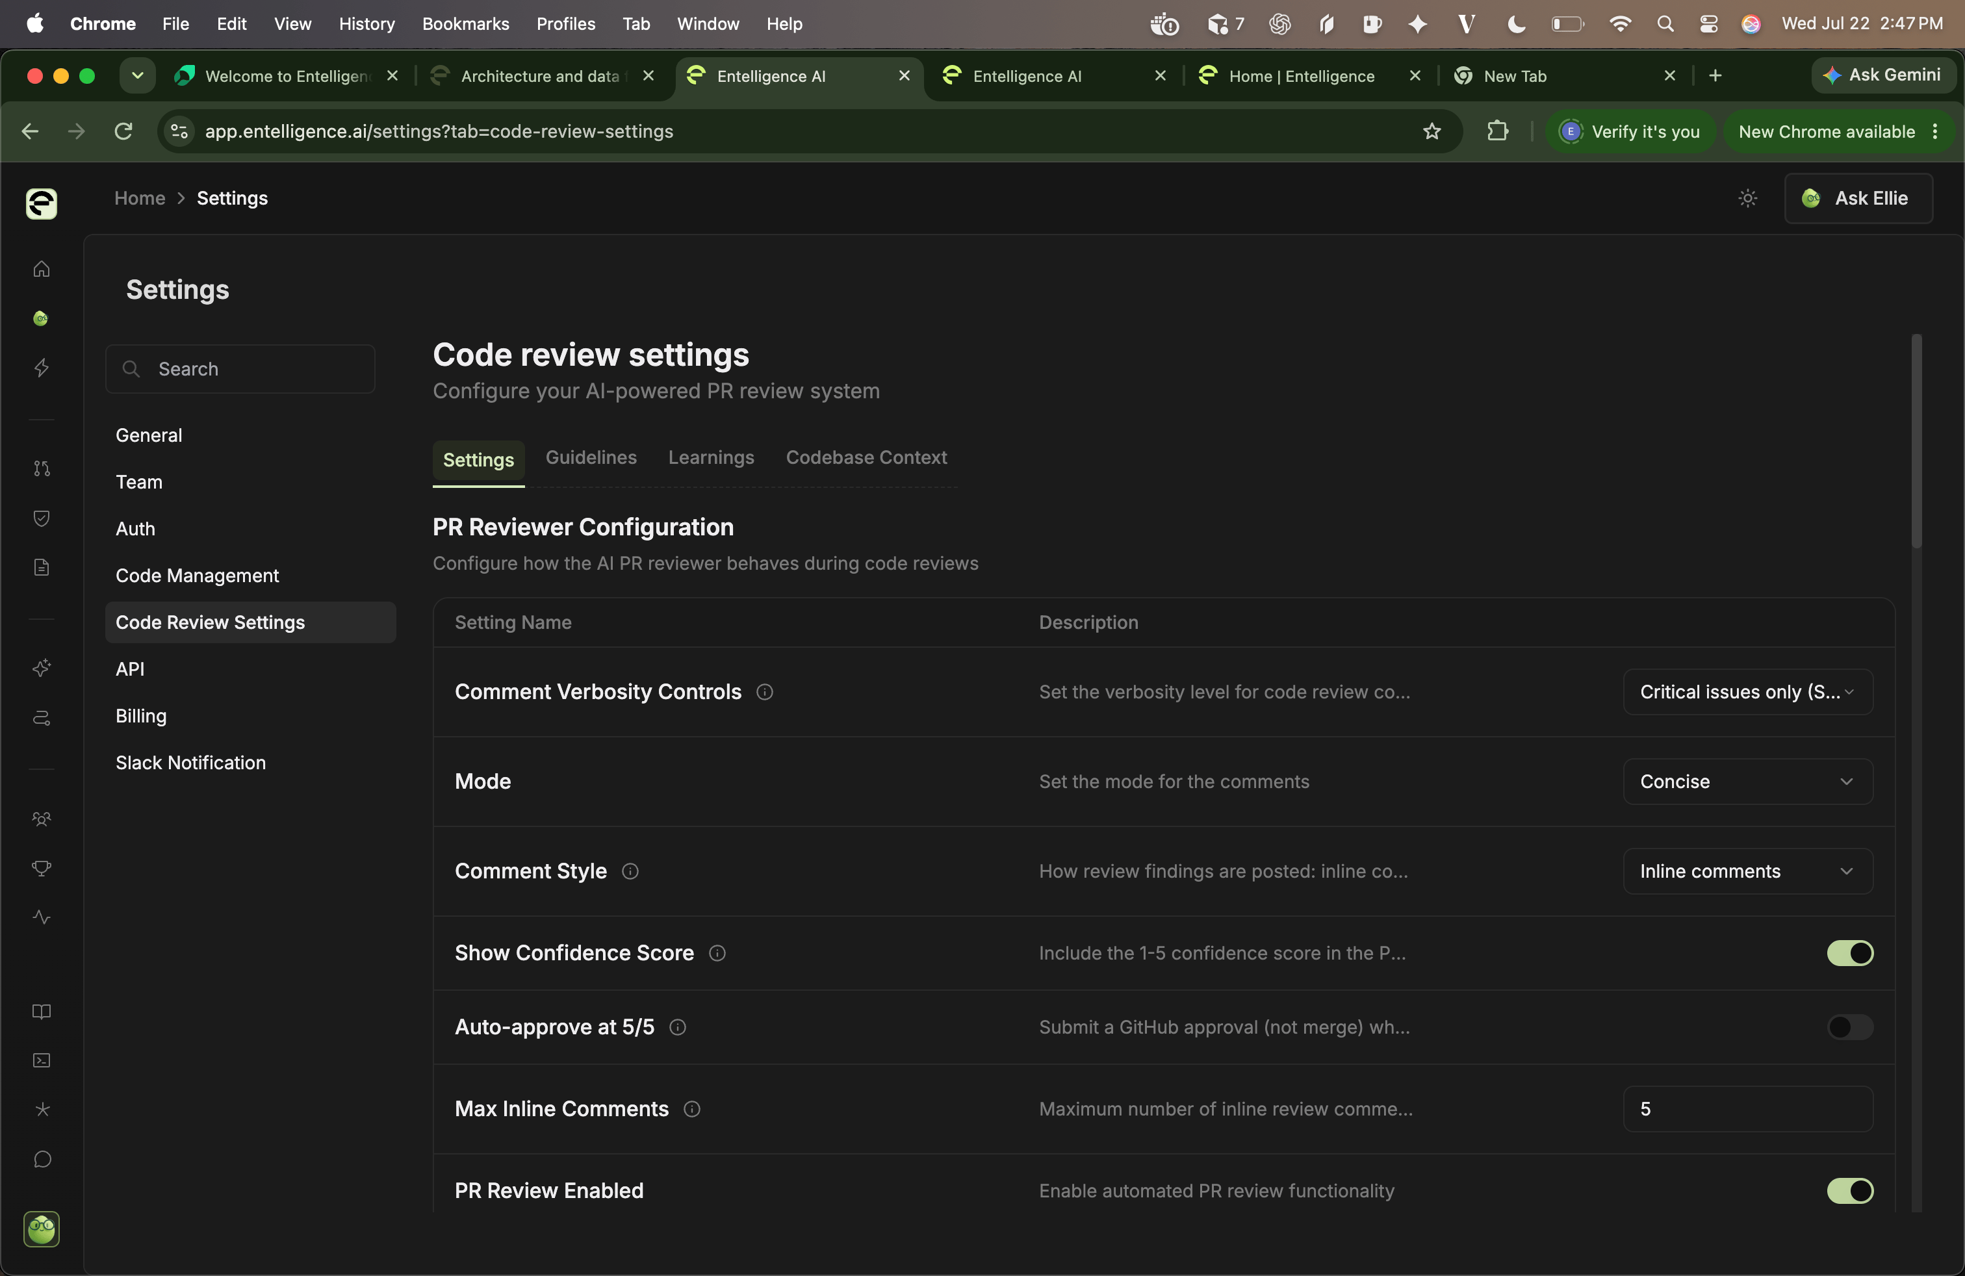This screenshot has width=1965, height=1276.
Task: Open the Comment Verbosity Controls dropdown
Action: coord(1747,693)
